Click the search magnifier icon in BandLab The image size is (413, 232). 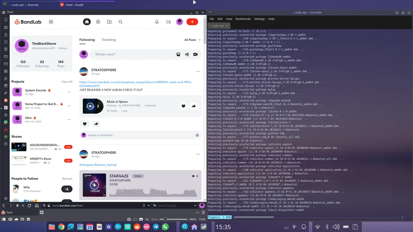(120, 22)
